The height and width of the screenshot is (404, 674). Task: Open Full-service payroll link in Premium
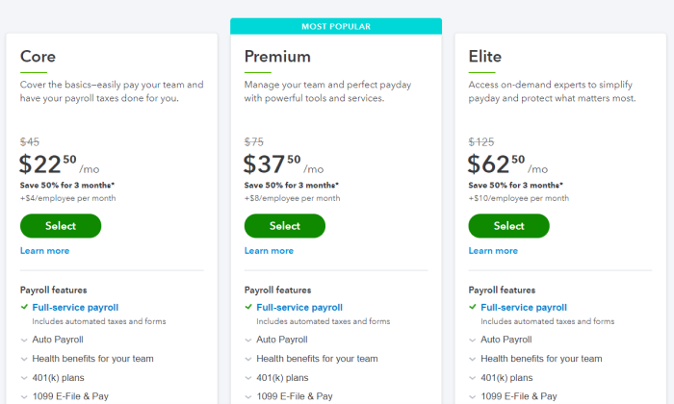[x=299, y=308]
